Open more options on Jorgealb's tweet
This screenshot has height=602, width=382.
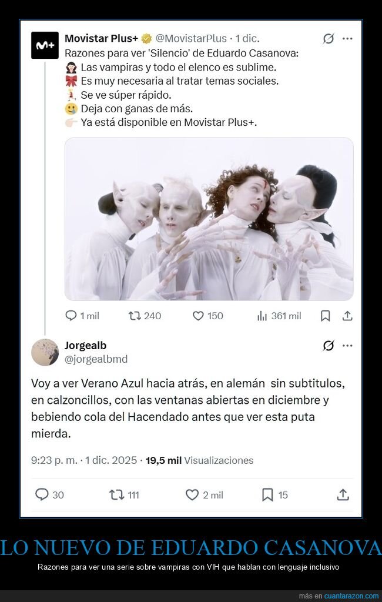tap(347, 346)
